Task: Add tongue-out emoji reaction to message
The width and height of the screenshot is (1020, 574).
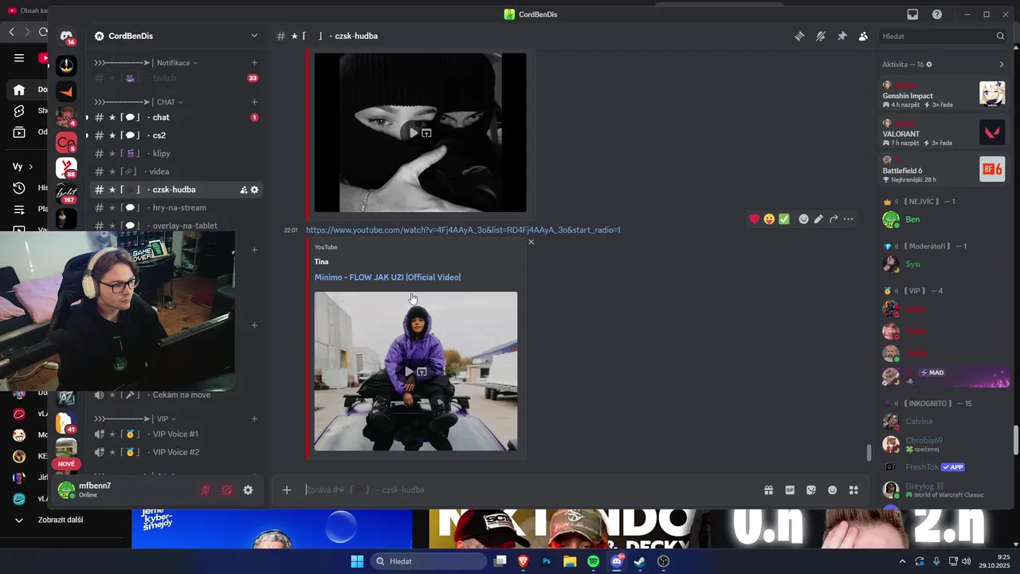Action: tap(769, 218)
